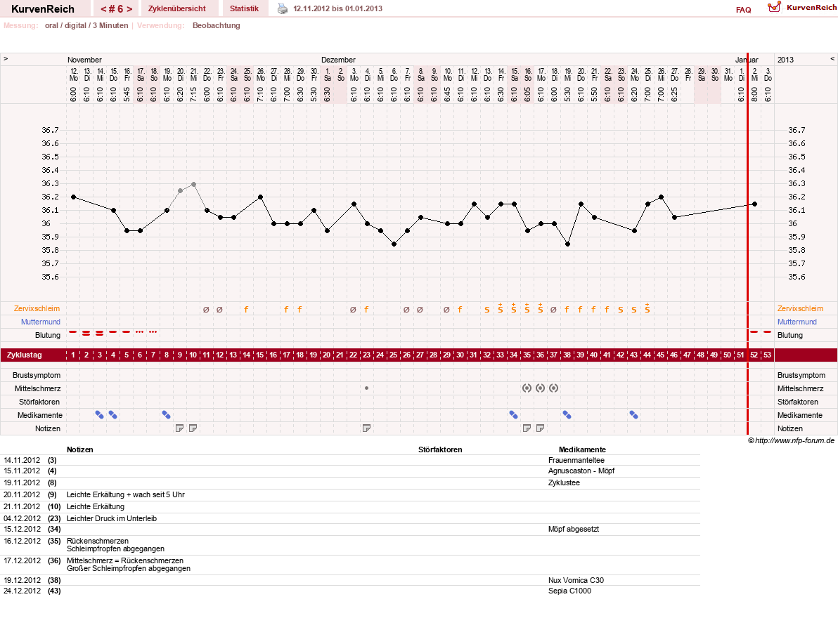Click the Zervixschleim 'f' symbol on cycle day 14
The image size is (838, 637).
click(x=246, y=309)
